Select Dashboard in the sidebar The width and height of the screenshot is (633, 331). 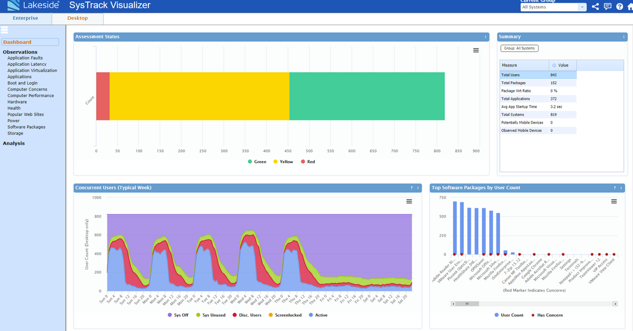click(x=30, y=42)
